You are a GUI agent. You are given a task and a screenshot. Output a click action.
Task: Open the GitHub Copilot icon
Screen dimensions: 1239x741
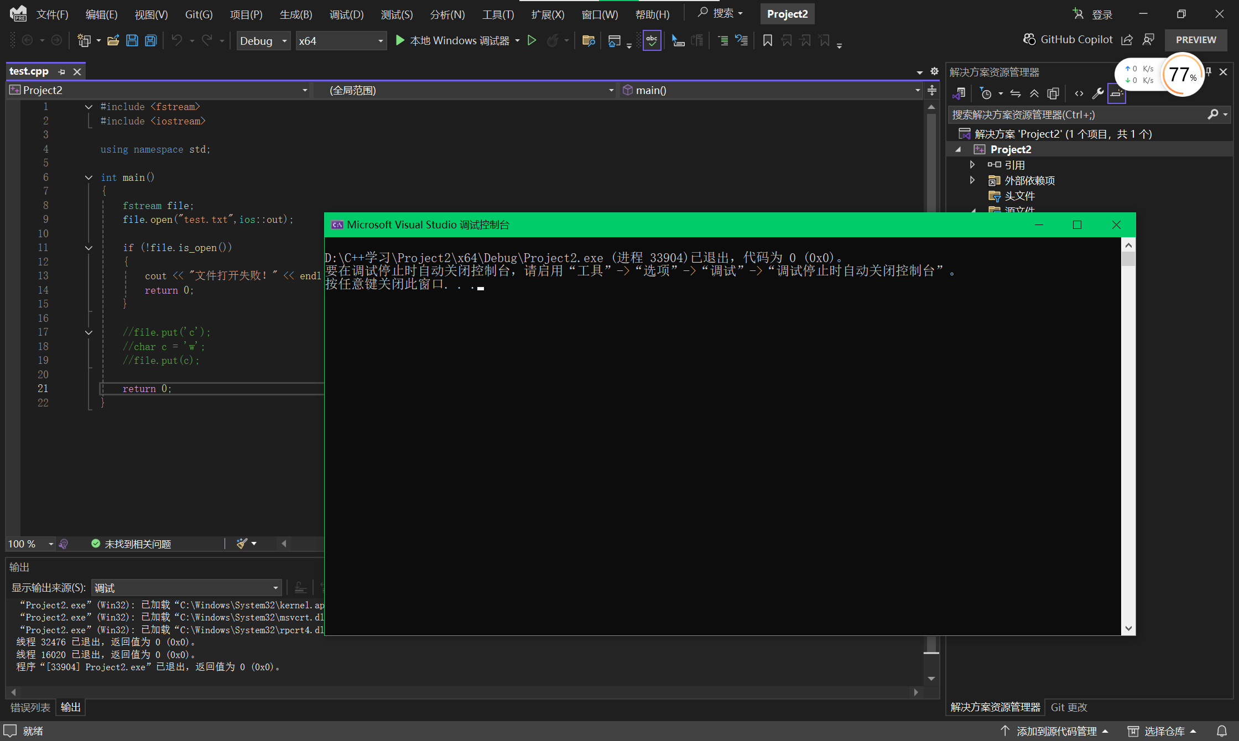pos(1029,39)
